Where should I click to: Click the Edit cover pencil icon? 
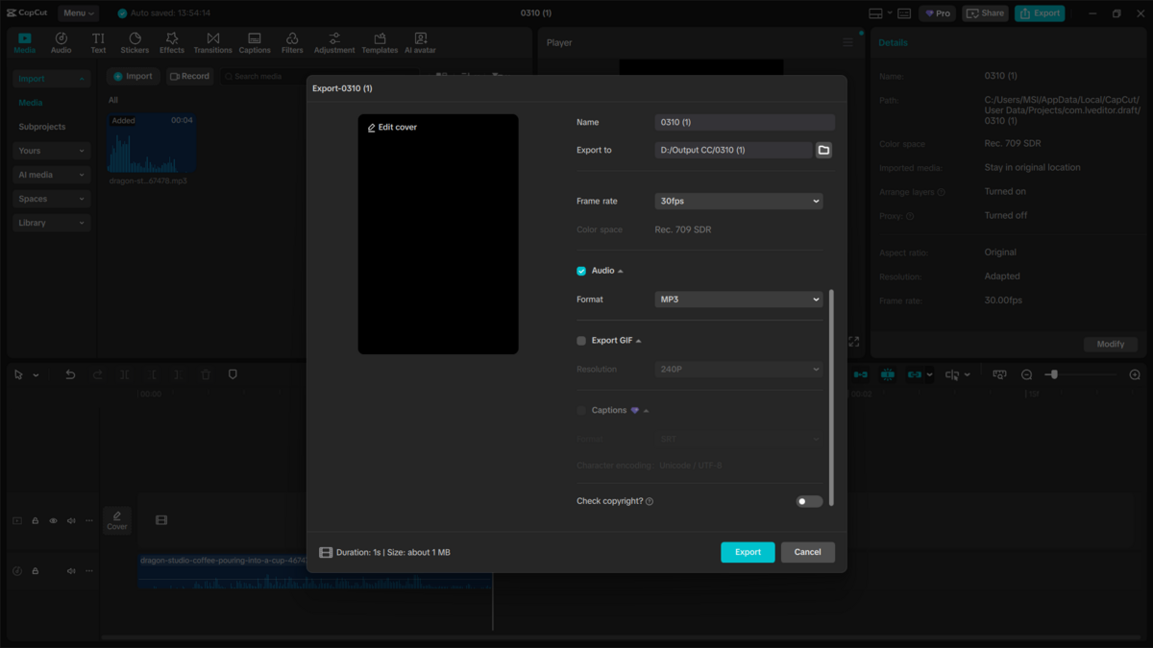coord(370,126)
